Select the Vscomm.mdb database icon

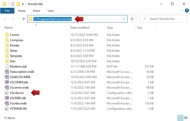tap(7, 88)
